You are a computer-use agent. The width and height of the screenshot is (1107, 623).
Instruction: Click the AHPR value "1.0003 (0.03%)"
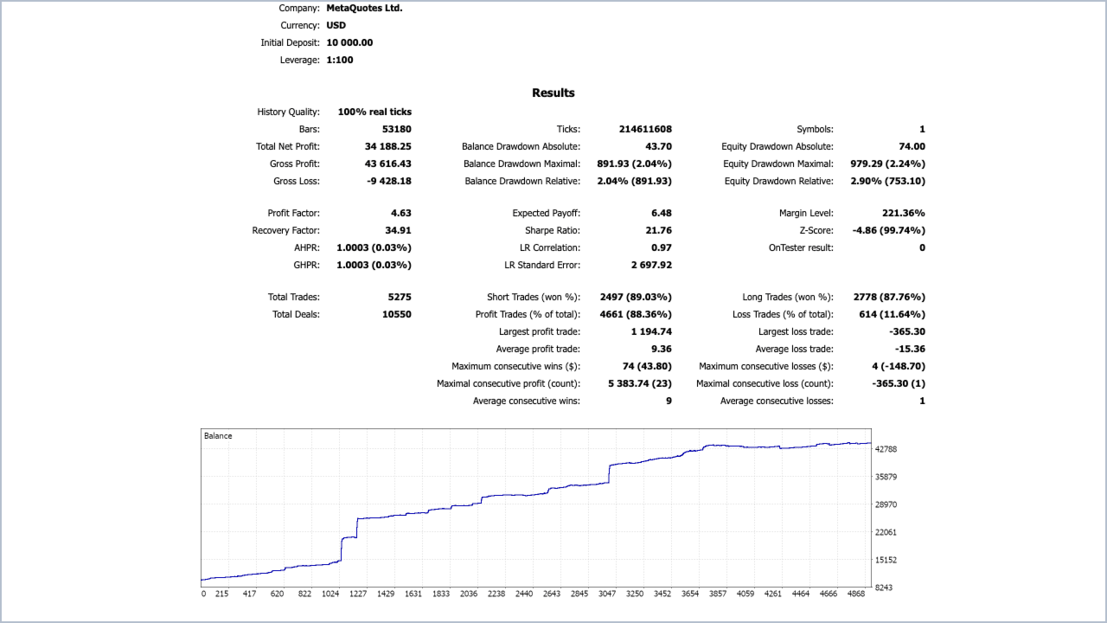coord(374,247)
